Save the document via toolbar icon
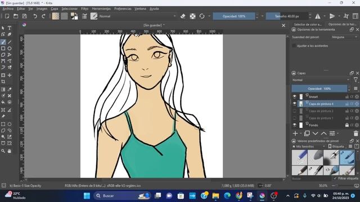The width and height of the screenshot is (360, 202). (24, 16)
